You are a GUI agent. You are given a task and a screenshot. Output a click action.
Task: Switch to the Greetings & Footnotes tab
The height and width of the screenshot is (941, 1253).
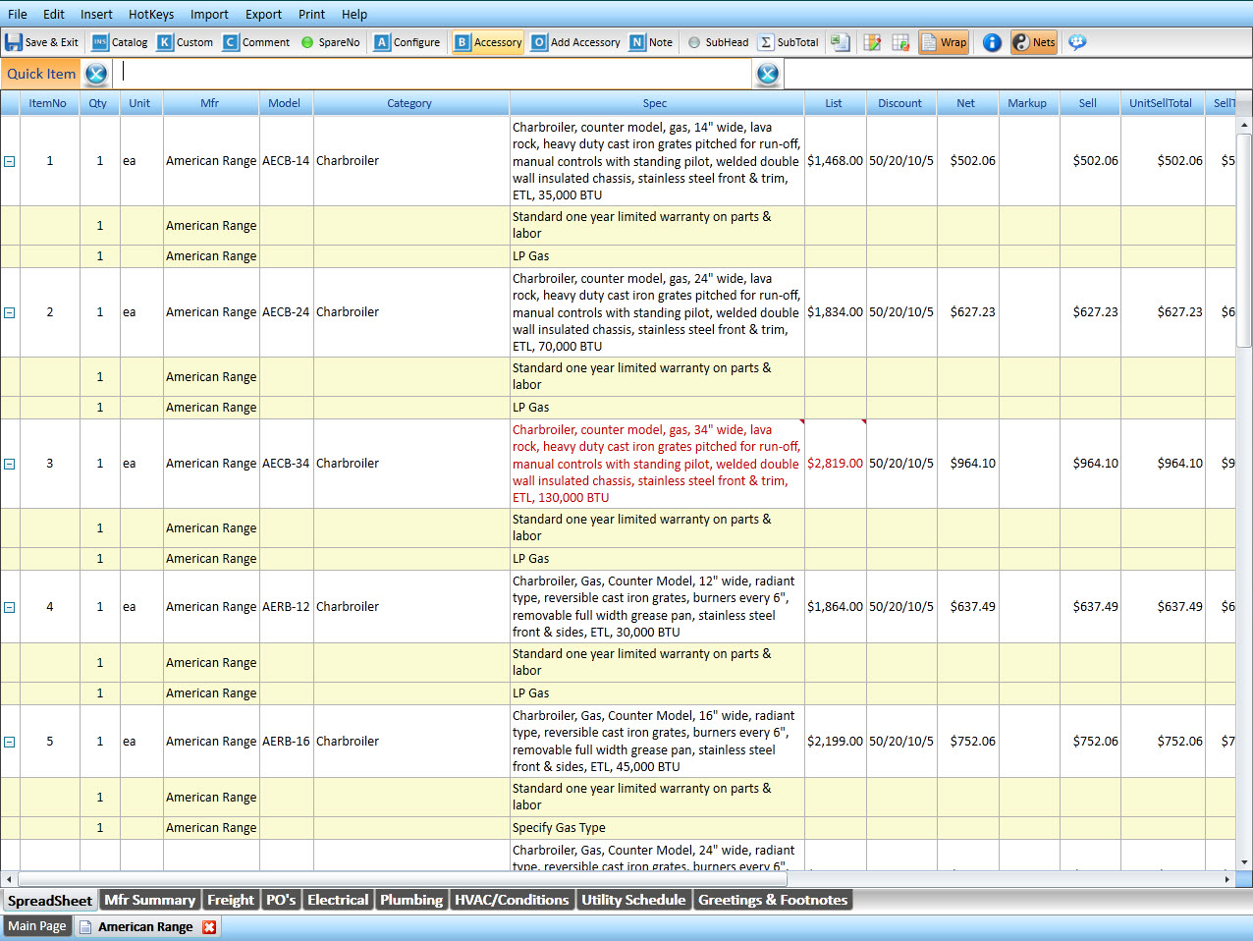[x=773, y=900]
